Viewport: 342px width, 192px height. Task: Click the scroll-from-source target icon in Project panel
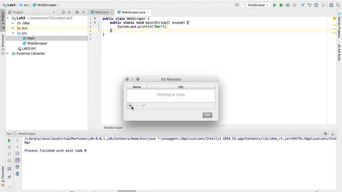pyautogui.click(x=63, y=12)
